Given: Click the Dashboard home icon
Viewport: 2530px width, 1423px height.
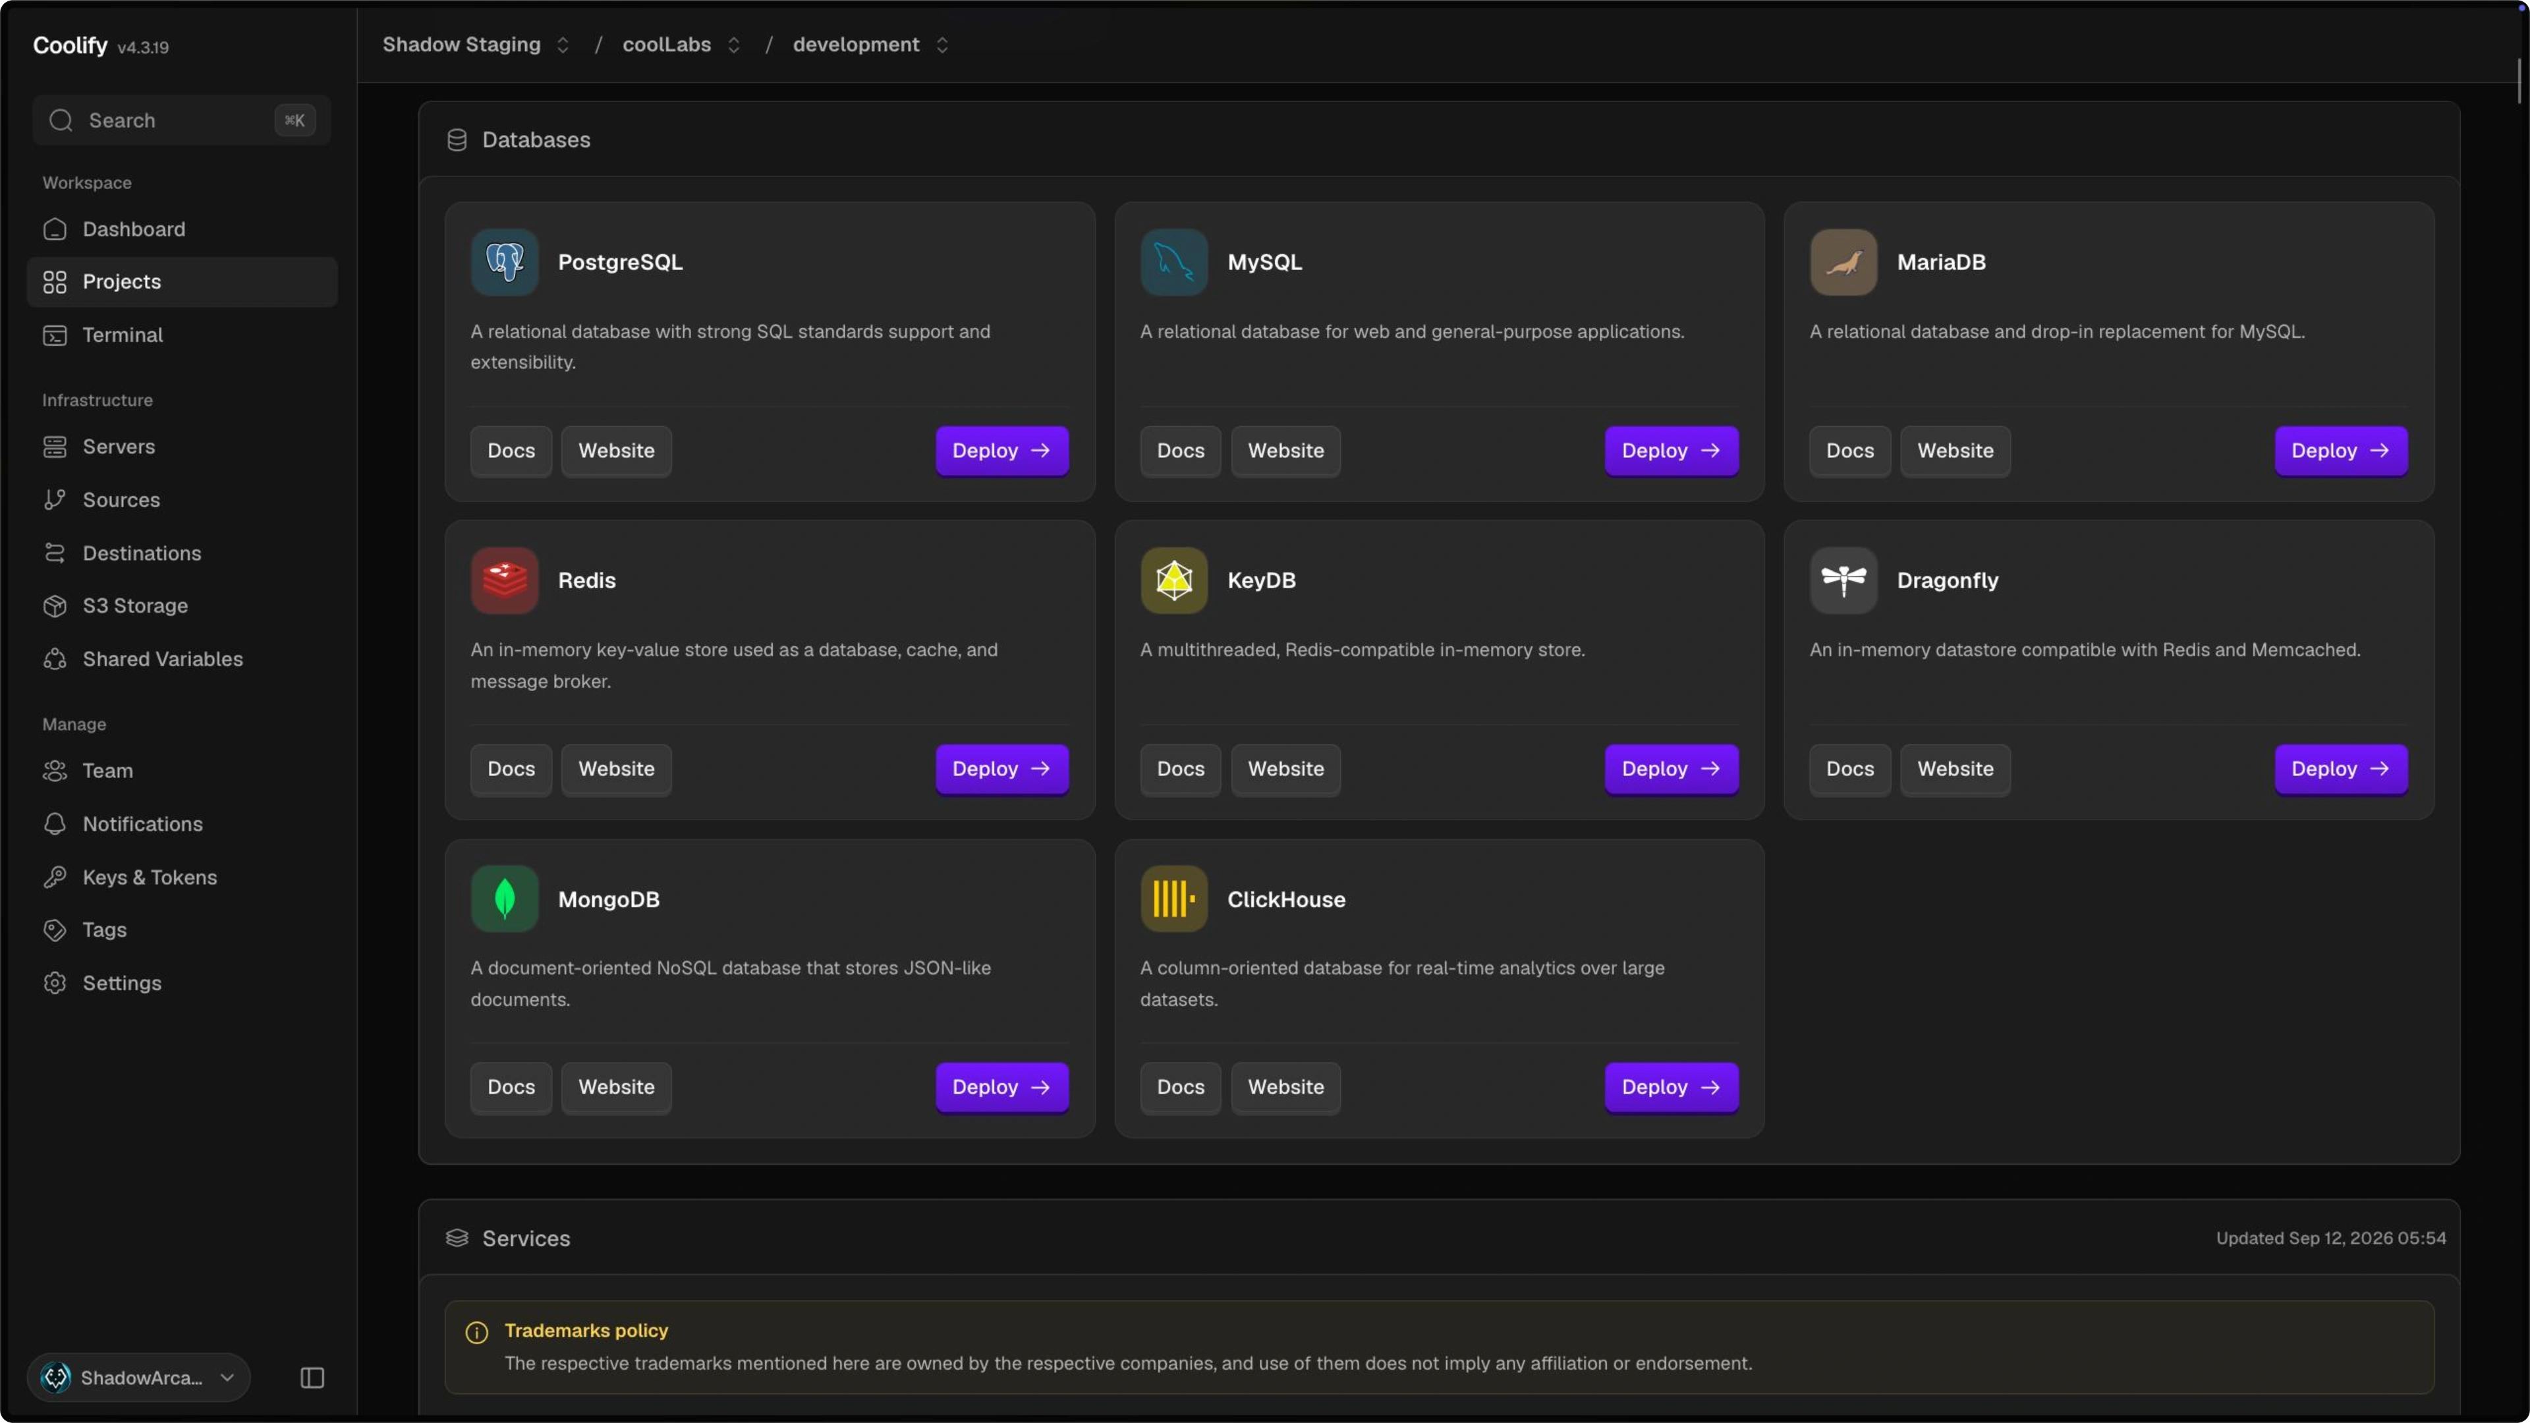Looking at the screenshot, I should click(x=55, y=229).
